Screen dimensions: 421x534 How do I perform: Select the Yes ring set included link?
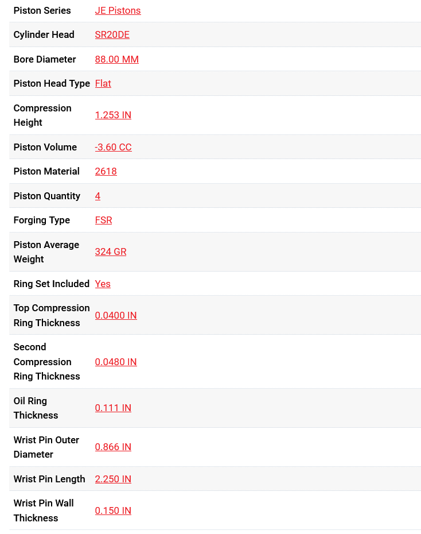(x=103, y=284)
